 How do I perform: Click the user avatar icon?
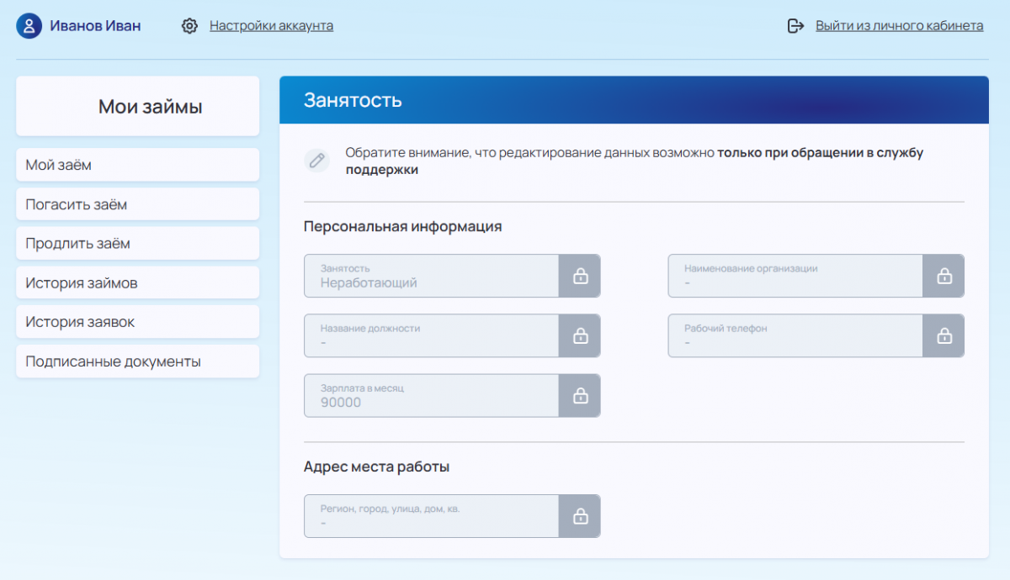(x=29, y=26)
